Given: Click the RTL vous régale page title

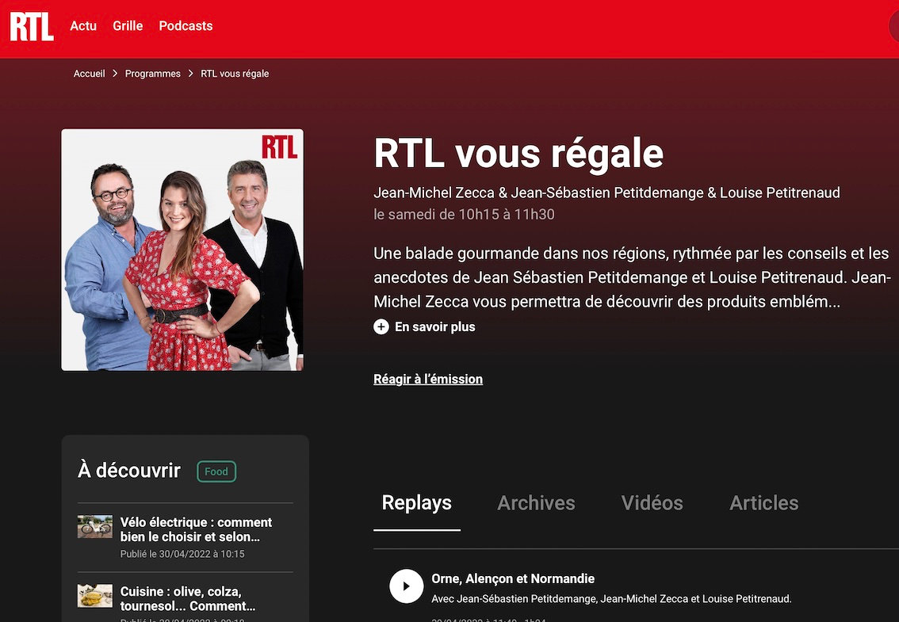Looking at the screenshot, I should [x=518, y=154].
